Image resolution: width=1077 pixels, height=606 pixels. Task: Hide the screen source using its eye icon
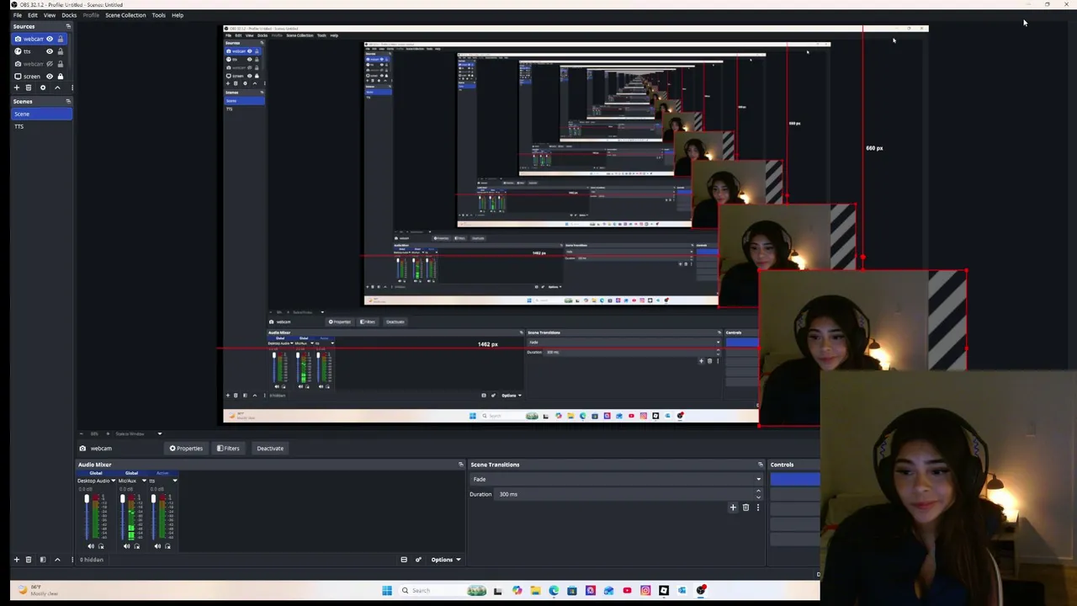click(50, 77)
